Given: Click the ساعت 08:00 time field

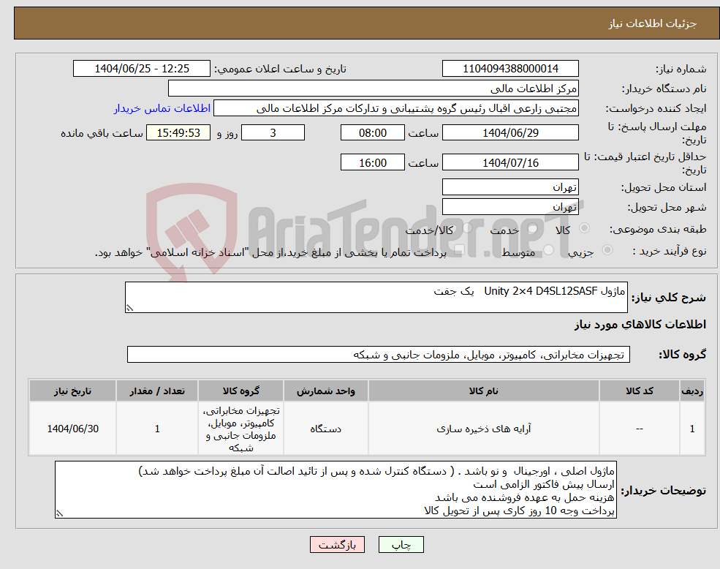Looking at the screenshot, I should [x=372, y=132].
